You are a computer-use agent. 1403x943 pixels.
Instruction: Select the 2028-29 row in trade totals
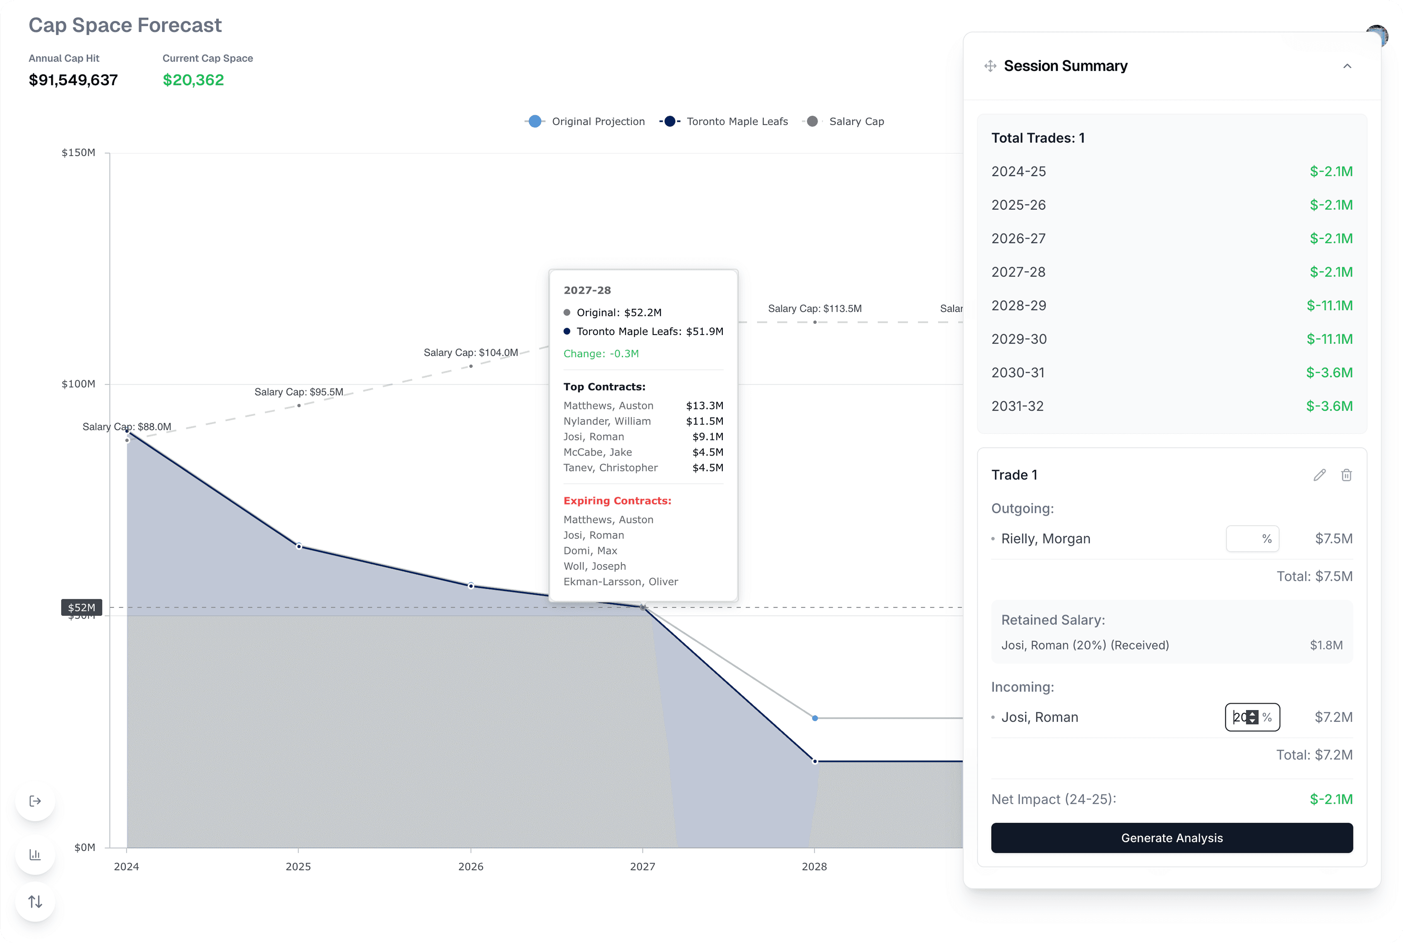point(1172,306)
